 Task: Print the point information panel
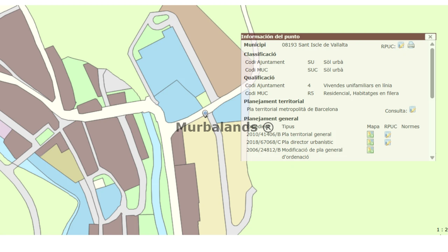pyautogui.click(x=411, y=45)
